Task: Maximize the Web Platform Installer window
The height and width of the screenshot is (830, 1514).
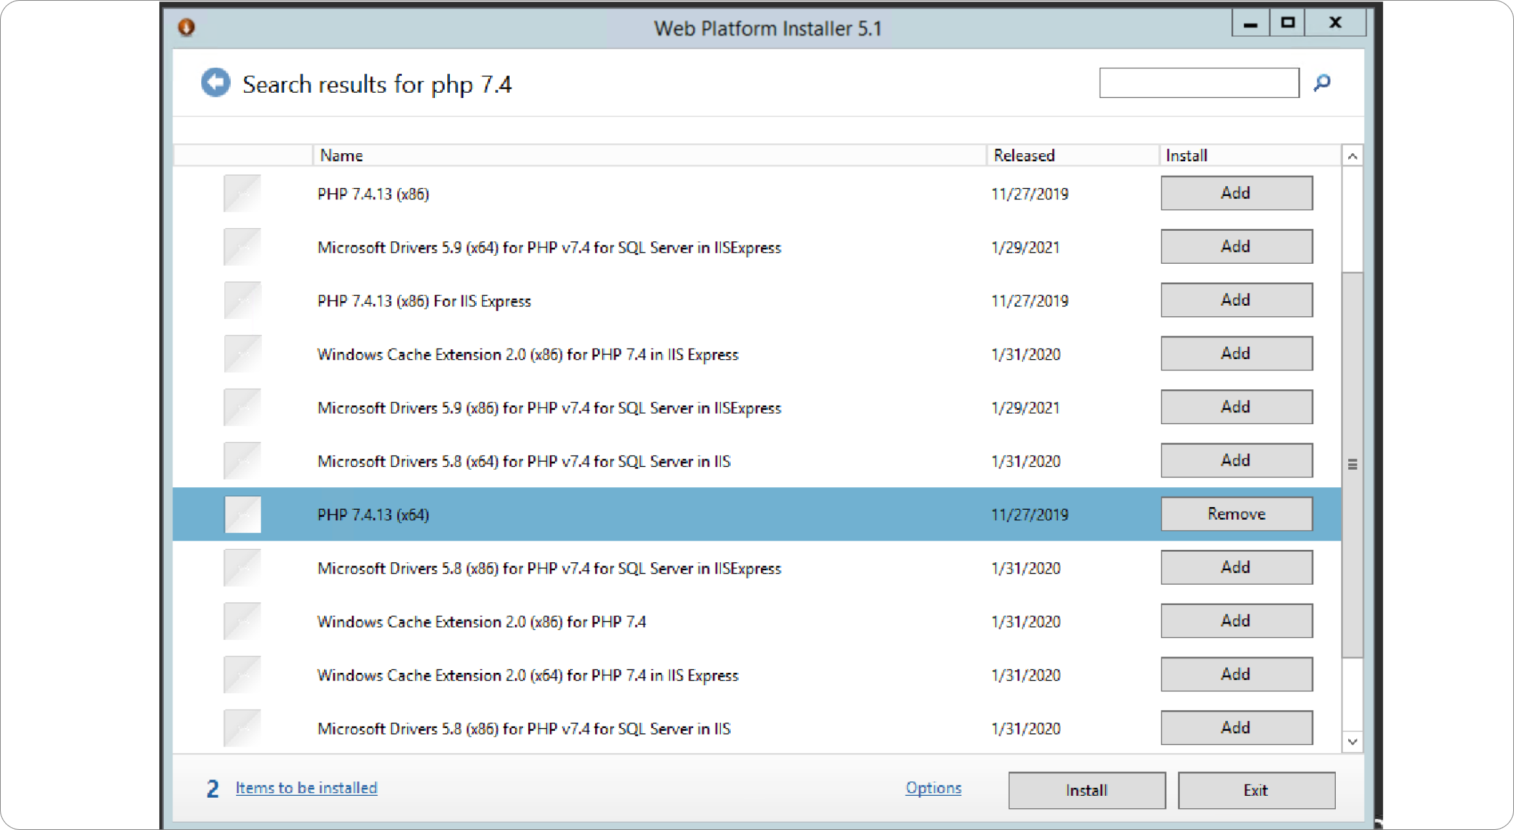Action: click(x=1288, y=23)
